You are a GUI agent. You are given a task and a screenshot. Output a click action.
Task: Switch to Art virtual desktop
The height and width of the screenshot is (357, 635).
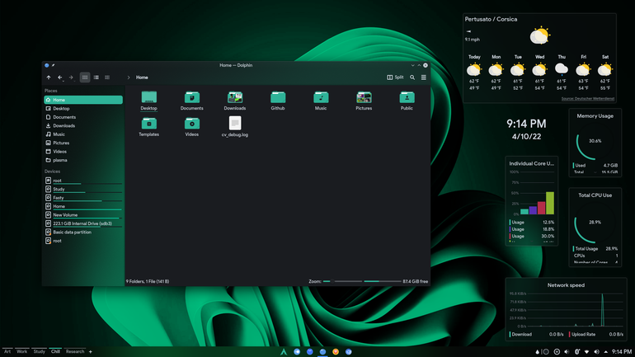coord(7,351)
